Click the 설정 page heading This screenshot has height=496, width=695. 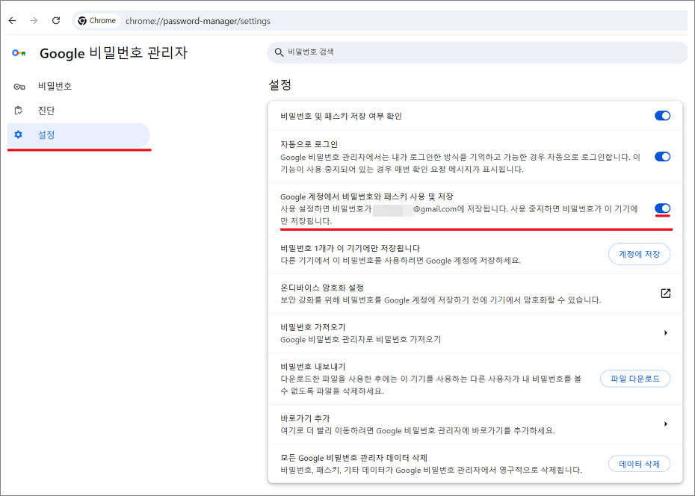coord(280,84)
